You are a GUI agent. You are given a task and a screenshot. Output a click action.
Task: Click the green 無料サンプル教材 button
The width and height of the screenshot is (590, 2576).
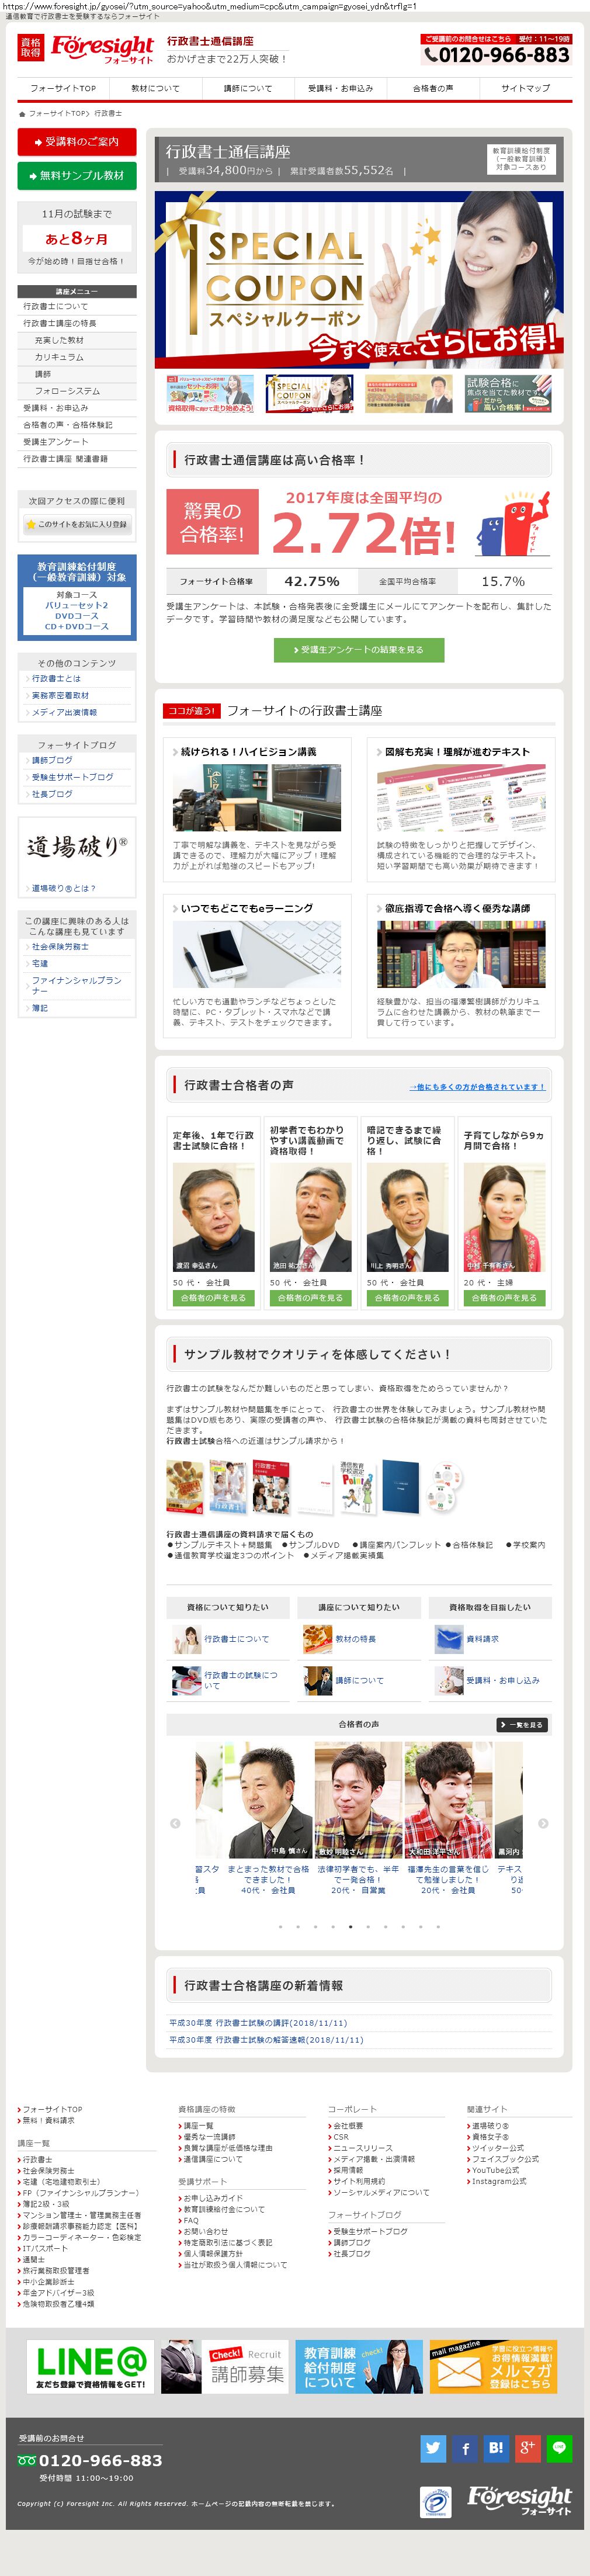point(77,175)
